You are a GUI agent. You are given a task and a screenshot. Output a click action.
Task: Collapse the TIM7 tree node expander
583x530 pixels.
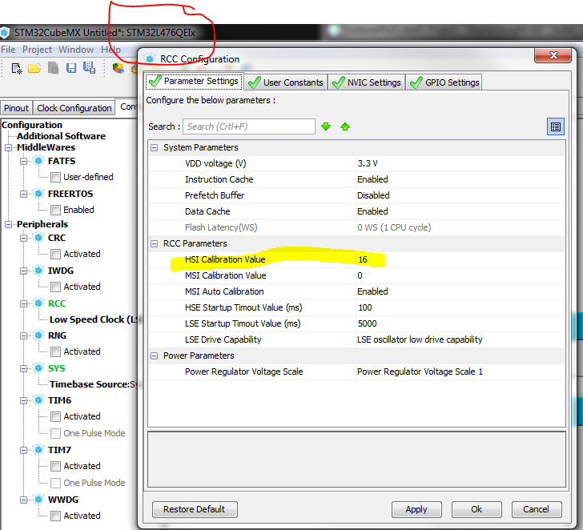click(x=24, y=450)
